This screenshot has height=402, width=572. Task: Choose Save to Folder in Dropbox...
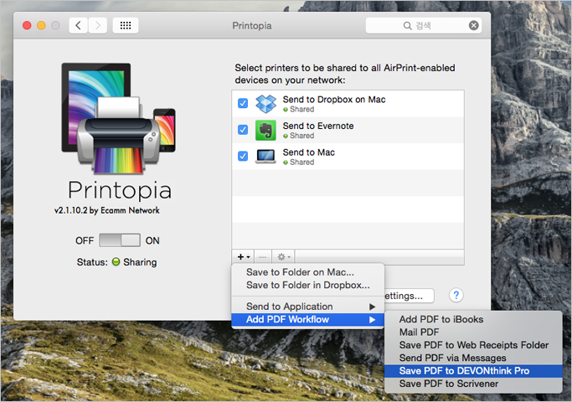pyautogui.click(x=307, y=285)
